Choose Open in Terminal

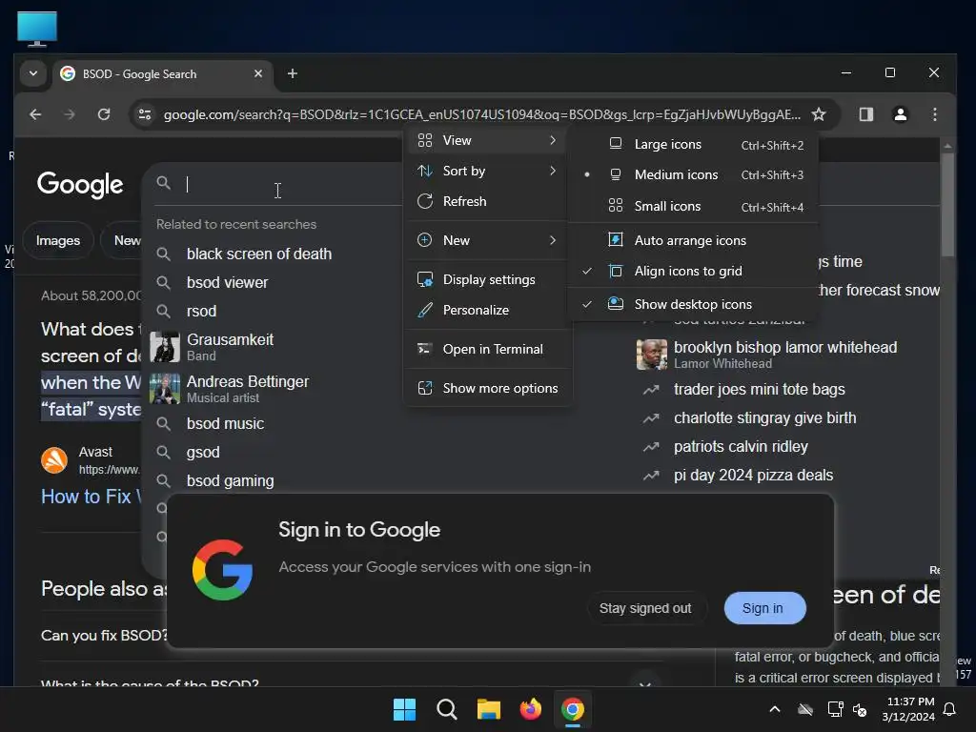488,349
